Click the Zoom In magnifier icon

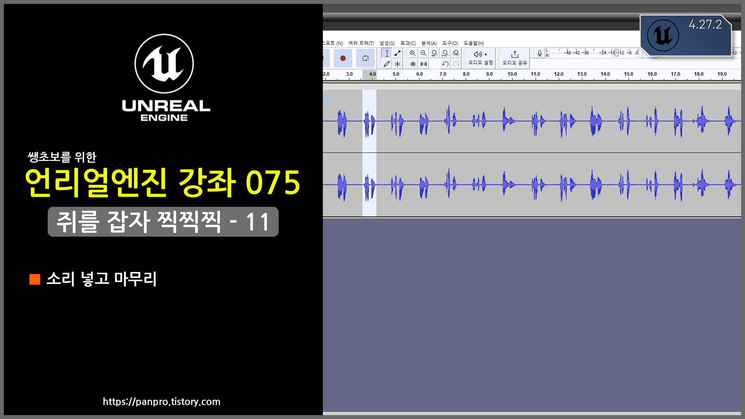[x=412, y=53]
